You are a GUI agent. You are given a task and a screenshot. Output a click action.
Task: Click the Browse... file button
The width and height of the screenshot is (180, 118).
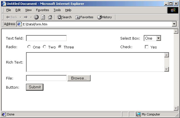click(x=79, y=78)
